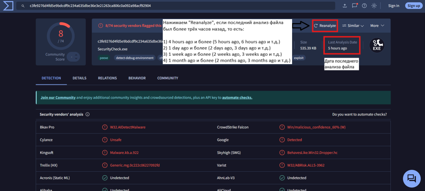Vote up in Community Score stepper

coord(76,56)
